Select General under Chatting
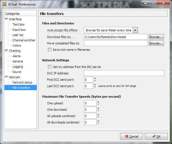Screen dimensions: 172x144 [x=18, y=61]
